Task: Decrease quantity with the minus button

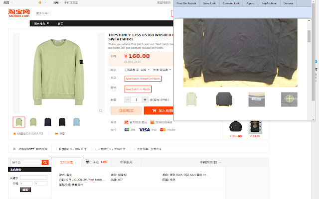Action: [128, 99]
